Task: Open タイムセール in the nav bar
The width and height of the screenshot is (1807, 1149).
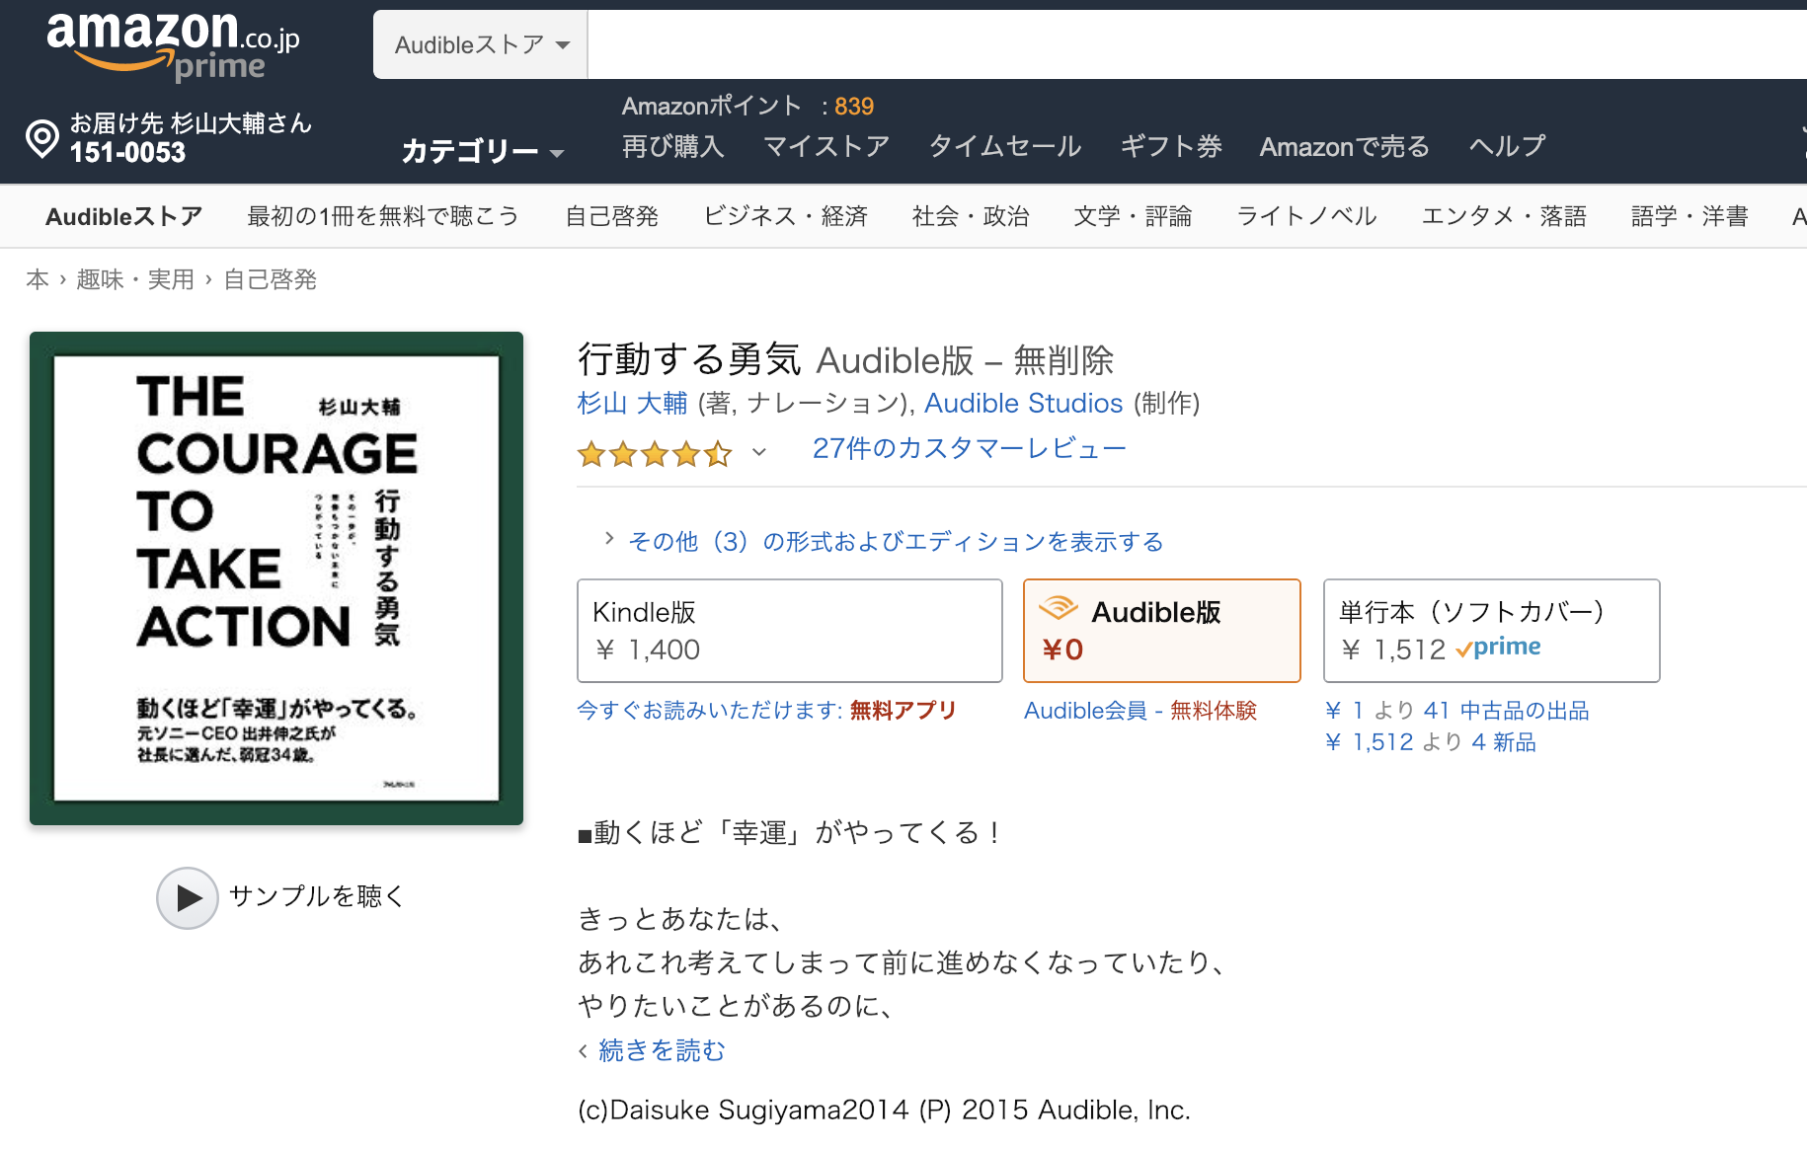Action: [x=1005, y=146]
